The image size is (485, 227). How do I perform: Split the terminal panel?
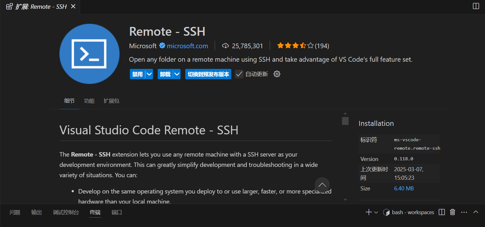click(442, 212)
